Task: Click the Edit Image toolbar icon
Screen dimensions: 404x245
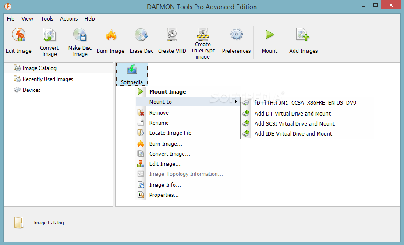Action: pos(18,35)
